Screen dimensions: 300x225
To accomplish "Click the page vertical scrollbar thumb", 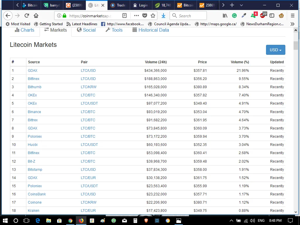I will 296,45.
